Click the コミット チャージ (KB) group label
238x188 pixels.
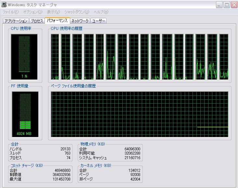[x=27, y=165]
